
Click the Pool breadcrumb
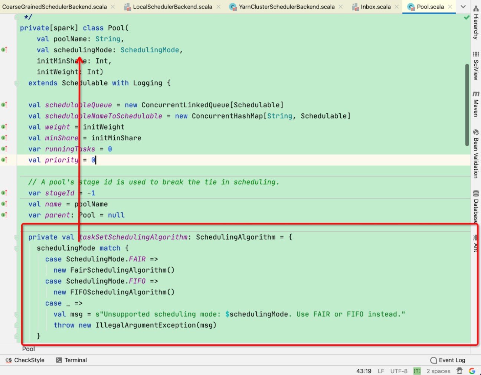[x=29, y=349]
